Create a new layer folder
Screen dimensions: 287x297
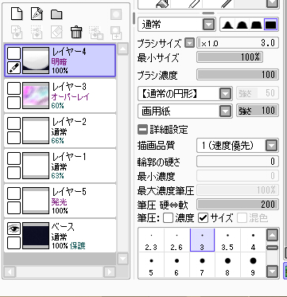point(56,14)
